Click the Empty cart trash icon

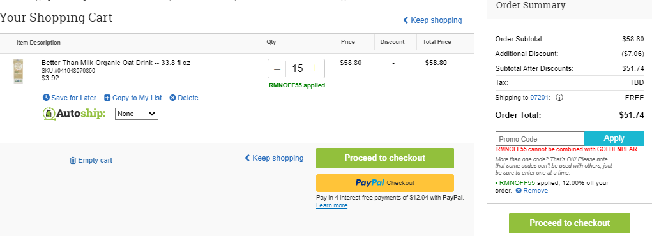(73, 160)
